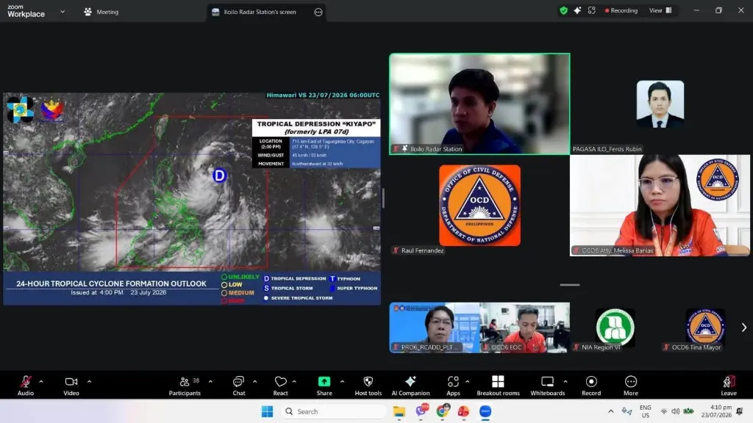Open the Whiteboards tool
Viewport: 753px width, 423px height.
pyautogui.click(x=547, y=386)
